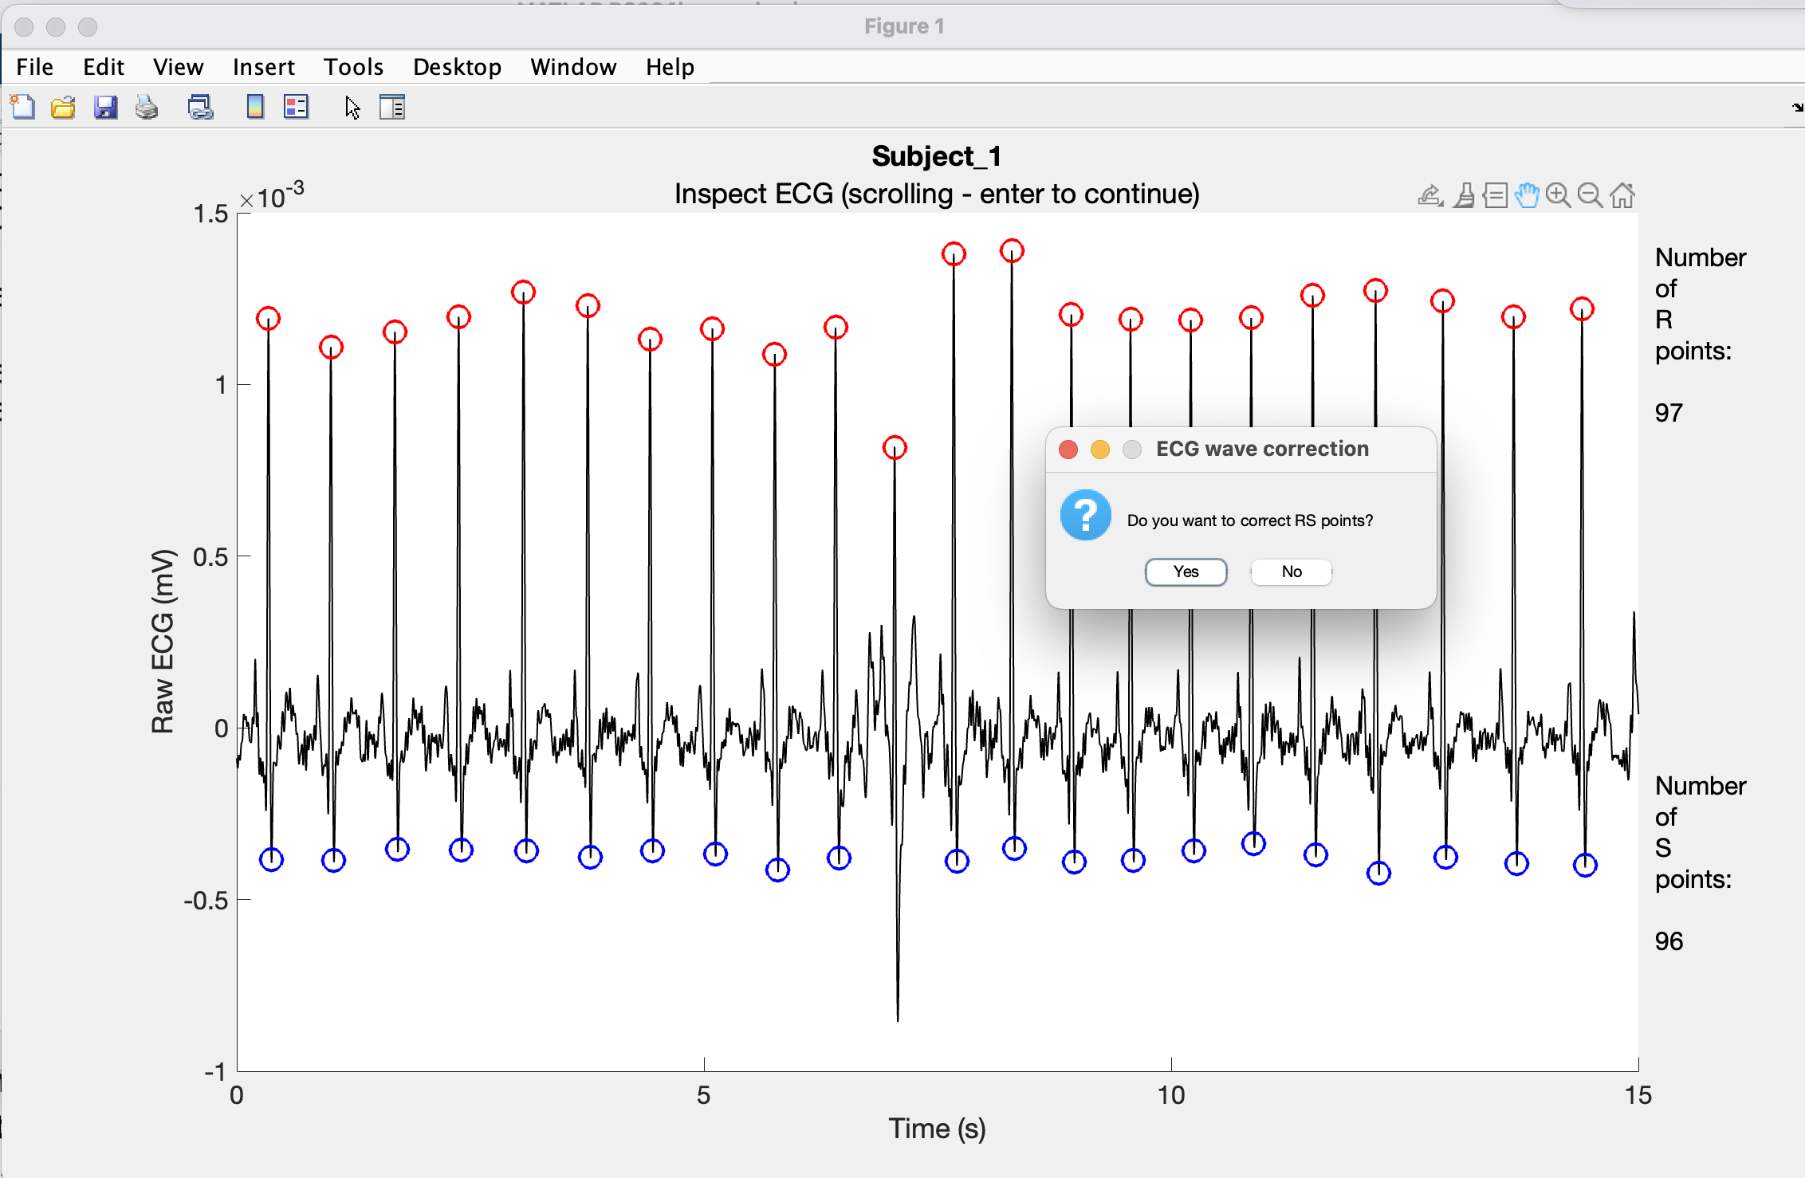Toggle the Pan hand tool on the axes
Viewport: 1805px width, 1178px height.
click(x=1526, y=195)
